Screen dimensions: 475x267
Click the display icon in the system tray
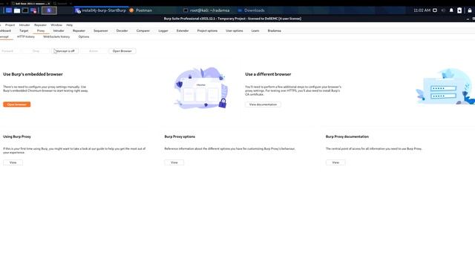click(435, 10)
